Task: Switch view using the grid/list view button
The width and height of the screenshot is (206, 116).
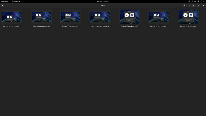Action: coord(189,5)
